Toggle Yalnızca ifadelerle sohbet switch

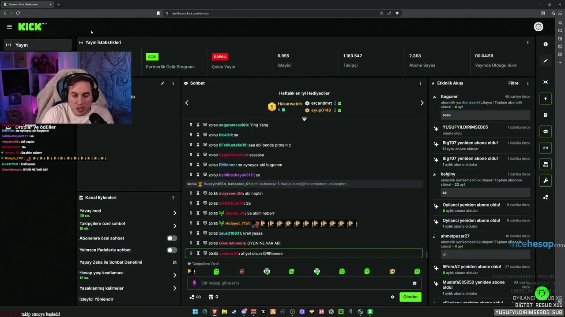pos(172,250)
